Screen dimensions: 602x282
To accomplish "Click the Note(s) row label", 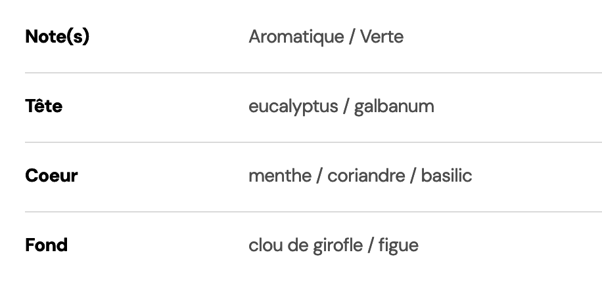I will pyautogui.click(x=57, y=37).
